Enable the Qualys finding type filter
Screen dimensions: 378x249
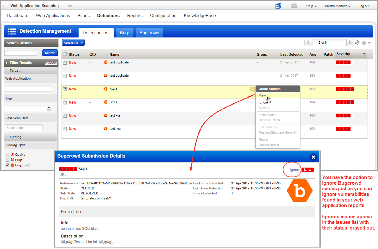7,155
